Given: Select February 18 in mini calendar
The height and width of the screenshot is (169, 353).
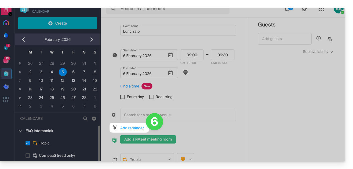Looking at the screenshot, I should click(52, 89).
